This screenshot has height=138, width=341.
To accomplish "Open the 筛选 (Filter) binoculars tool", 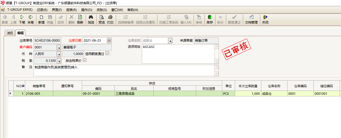I will point(91,19).
